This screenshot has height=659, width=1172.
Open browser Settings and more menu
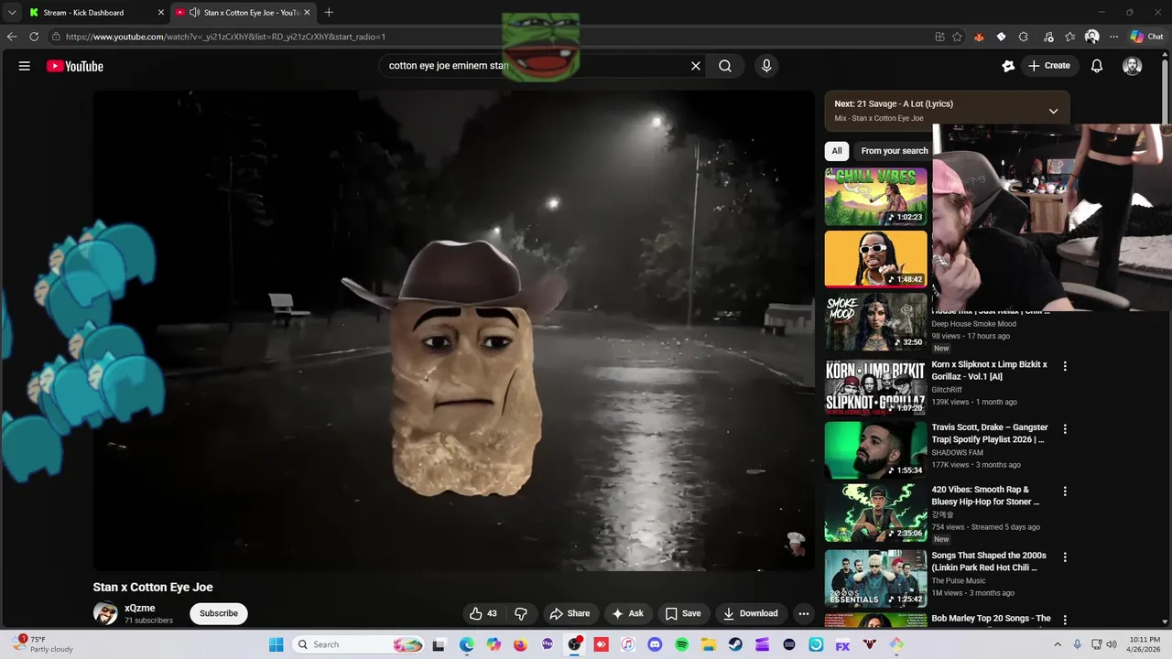click(1113, 37)
